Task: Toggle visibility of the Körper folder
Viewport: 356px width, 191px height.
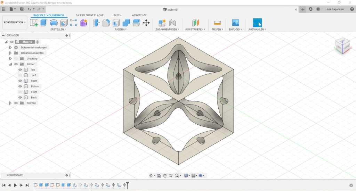Action: (x=16, y=64)
